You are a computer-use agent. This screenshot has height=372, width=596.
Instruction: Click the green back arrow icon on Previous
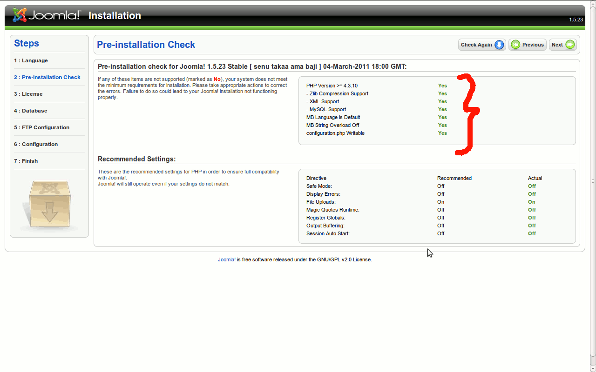[x=515, y=45]
